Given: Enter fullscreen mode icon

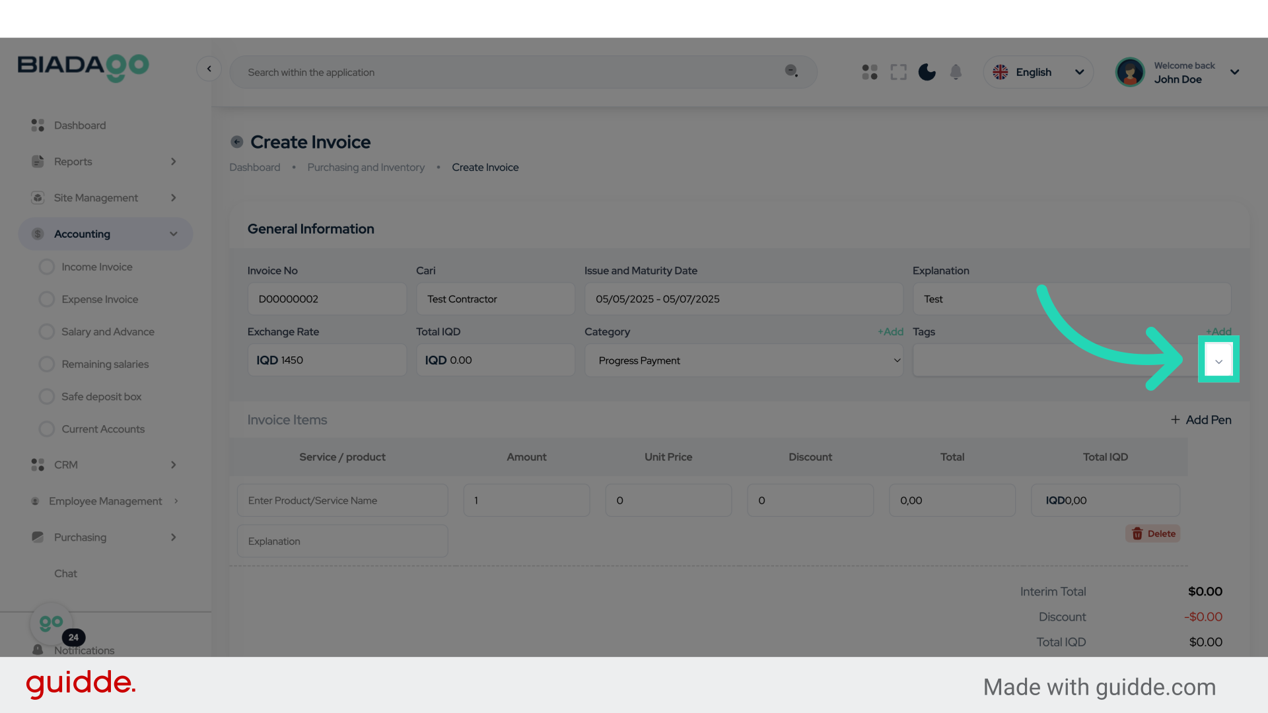Looking at the screenshot, I should coord(898,72).
